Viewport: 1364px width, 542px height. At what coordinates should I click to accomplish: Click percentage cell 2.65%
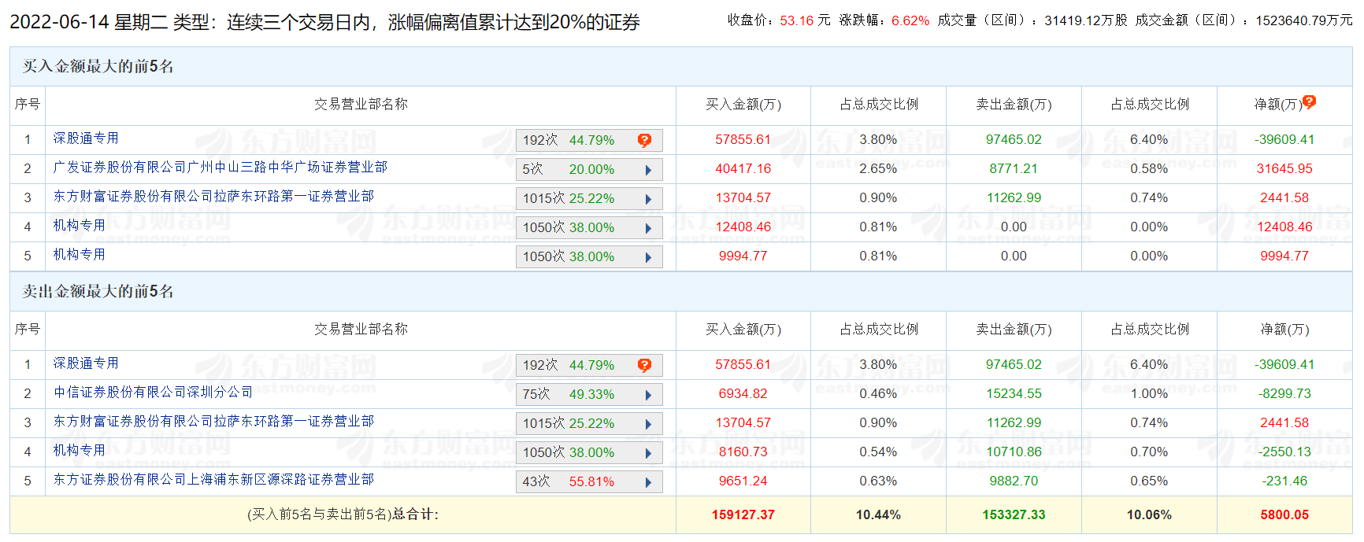pyautogui.click(x=878, y=169)
